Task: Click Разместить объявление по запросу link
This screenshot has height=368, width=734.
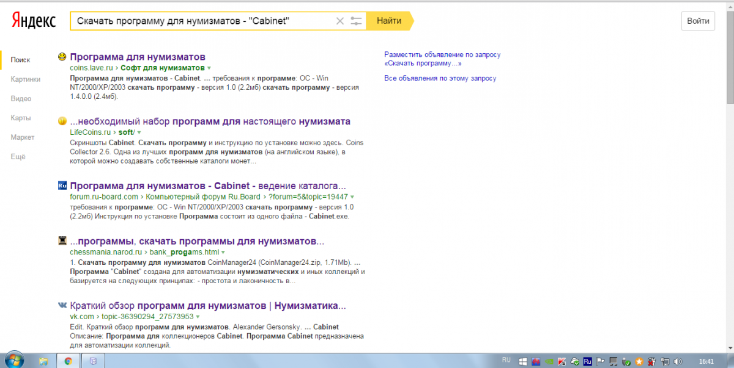Action: (x=442, y=59)
